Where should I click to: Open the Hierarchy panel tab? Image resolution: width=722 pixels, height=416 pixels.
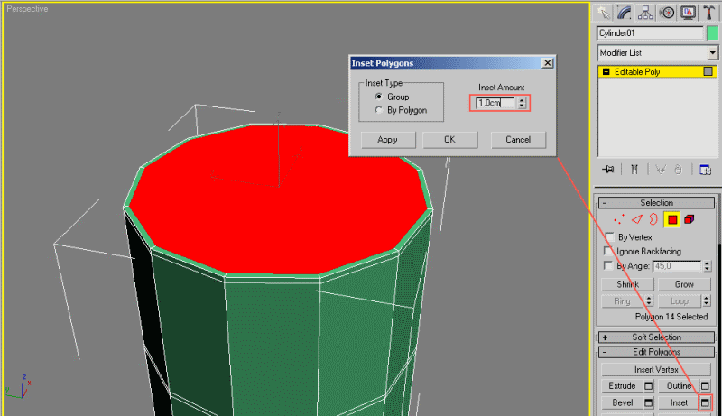(645, 13)
